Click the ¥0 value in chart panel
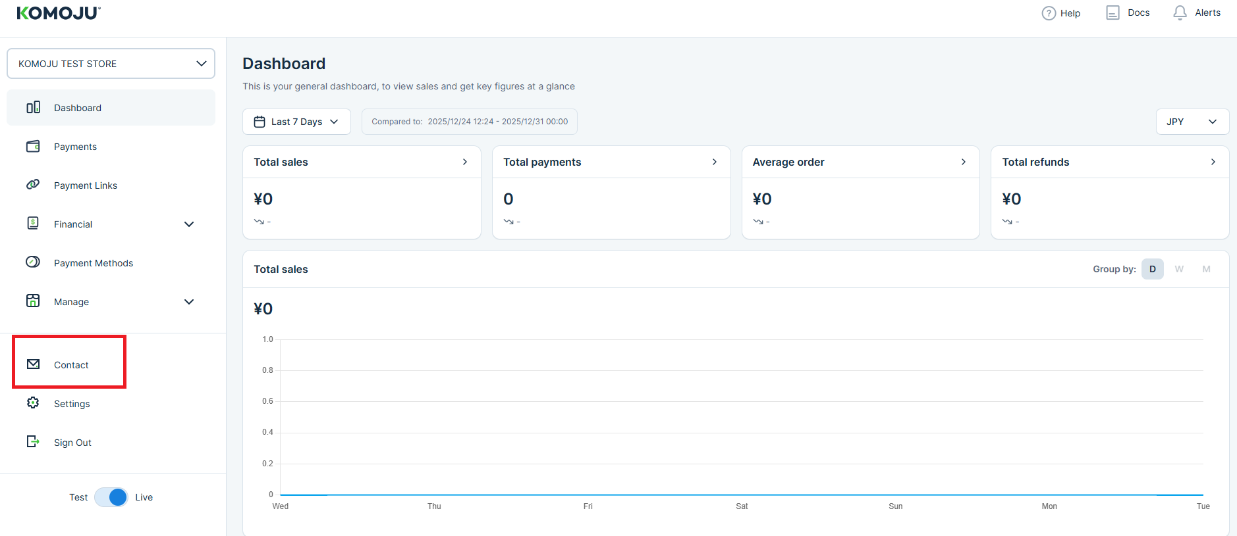 point(263,308)
